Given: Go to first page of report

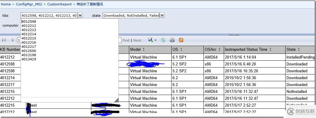Looking at the screenshot, I should [x=4, y=40].
